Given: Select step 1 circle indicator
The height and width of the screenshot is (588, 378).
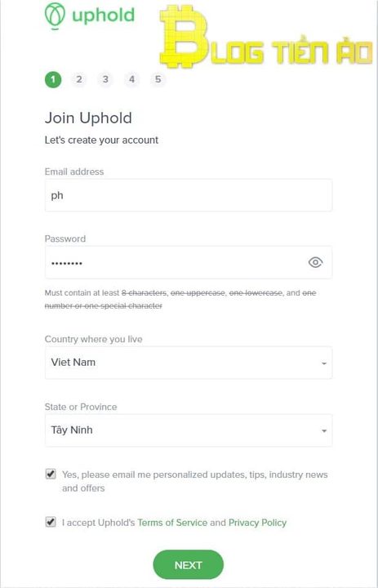Looking at the screenshot, I should (x=53, y=79).
